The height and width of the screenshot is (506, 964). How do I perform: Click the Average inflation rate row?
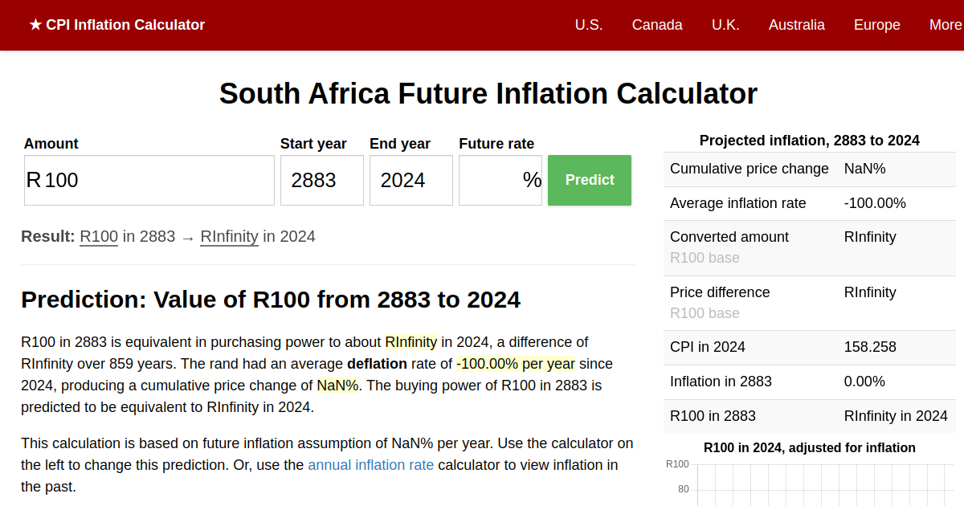(809, 204)
